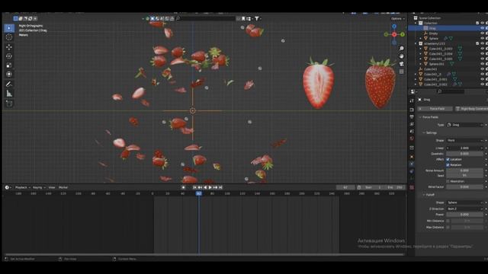
Task: Play the animation in reverse
Action: [x=205, y=188]
